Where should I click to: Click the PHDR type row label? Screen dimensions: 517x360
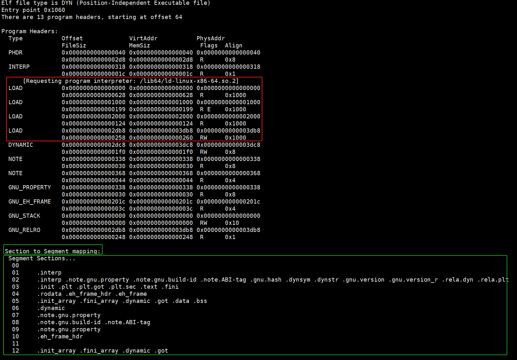(15, 53)
